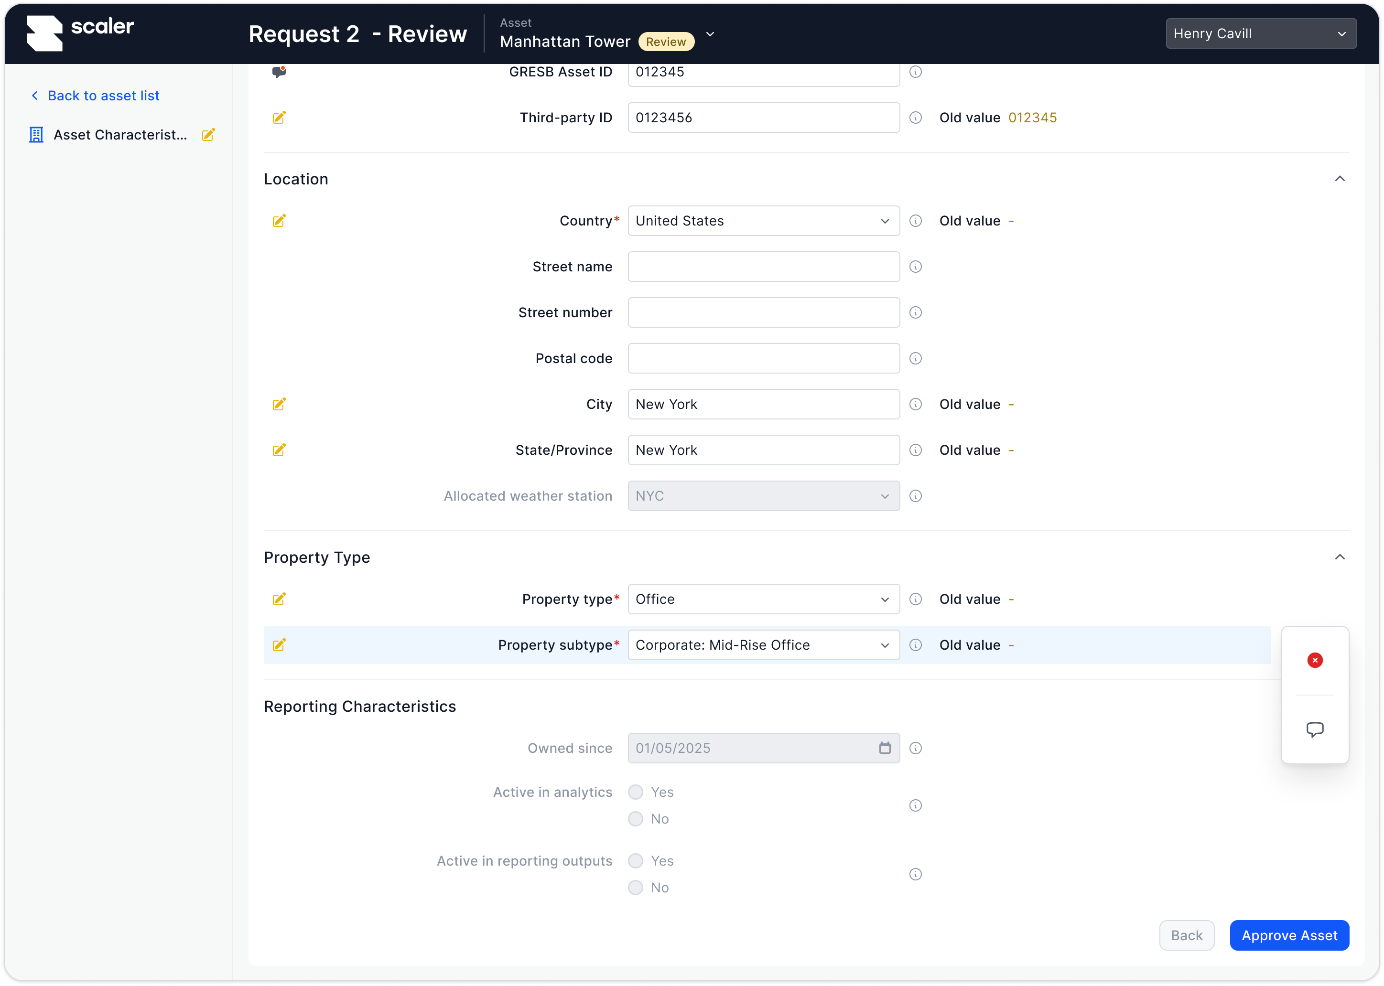Click the Postal code input field
This screenshot has height=986, width=1384.
coord(763,358)
